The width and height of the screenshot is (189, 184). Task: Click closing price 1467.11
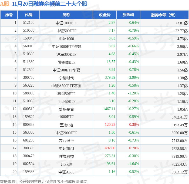pyautogui.click(x=109, y=109)
